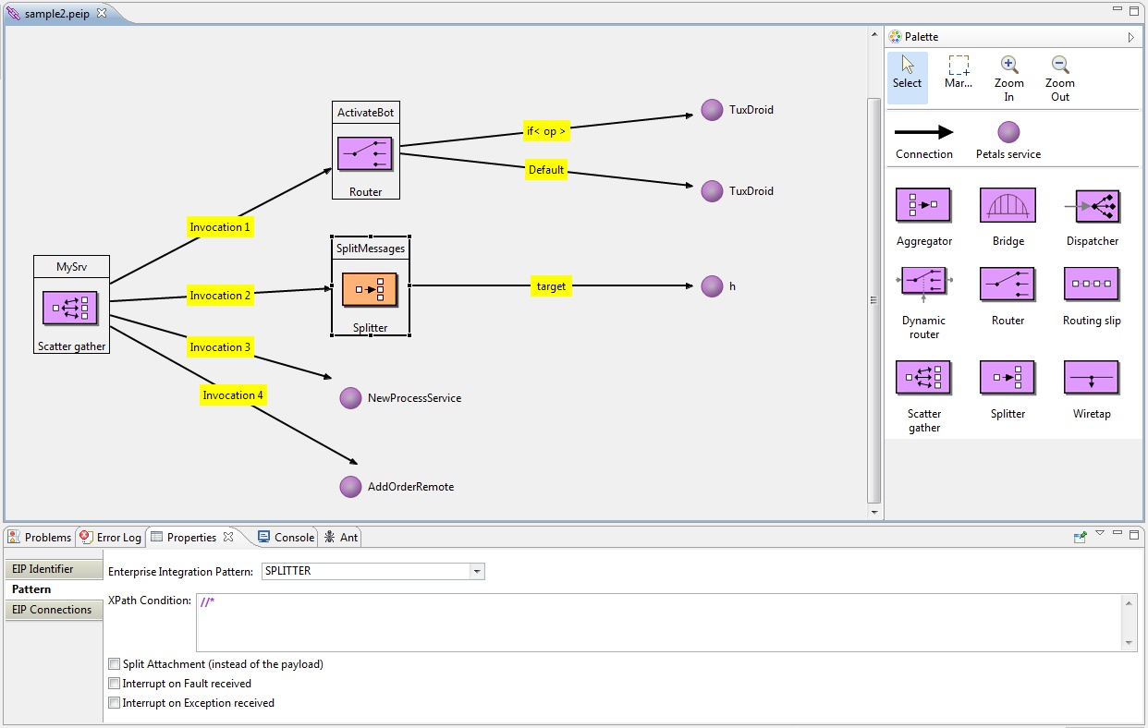Collapse the Palette using its arrow
1148x728 pixels.
(1130, 38)
